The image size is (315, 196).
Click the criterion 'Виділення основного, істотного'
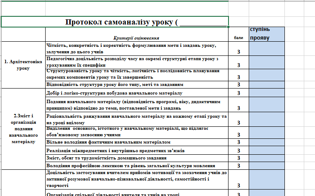(137, 132)
